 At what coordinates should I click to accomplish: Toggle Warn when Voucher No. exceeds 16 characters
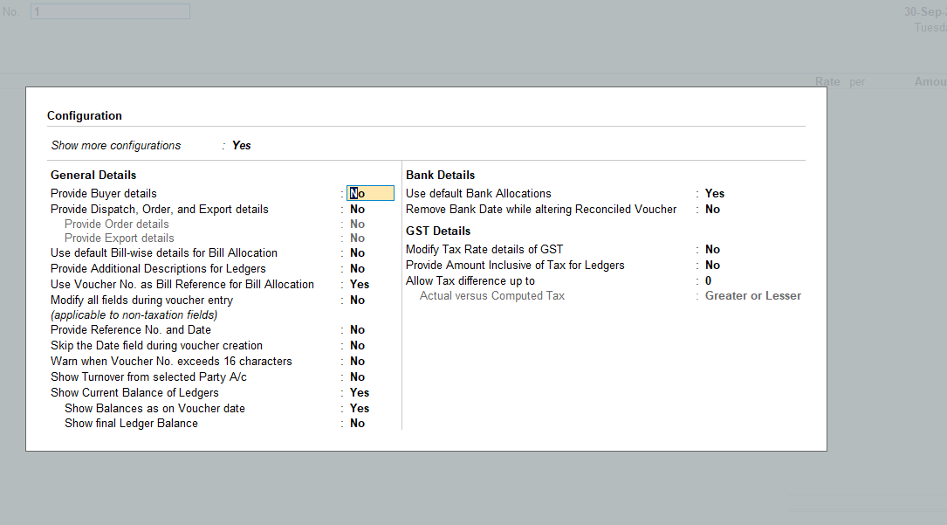357,361
